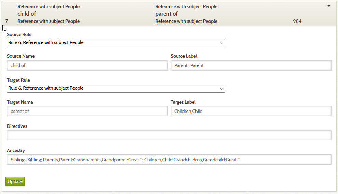
Task: Click the 'Target Rule' label text
Action: [x=18, y=80]
